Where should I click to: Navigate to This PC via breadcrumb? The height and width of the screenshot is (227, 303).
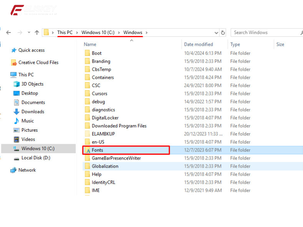65,32
